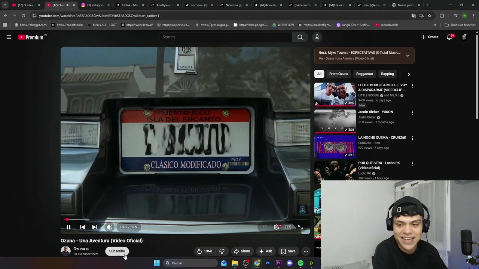The height and width of the screenshot is (269, 479).
Task: Select the From Ozuna chip
Action: [339, 74]
